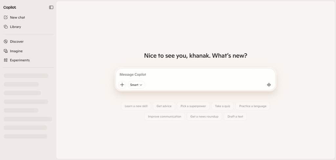
Task: Click the plus attachment button
Action: tap(122, 85)
